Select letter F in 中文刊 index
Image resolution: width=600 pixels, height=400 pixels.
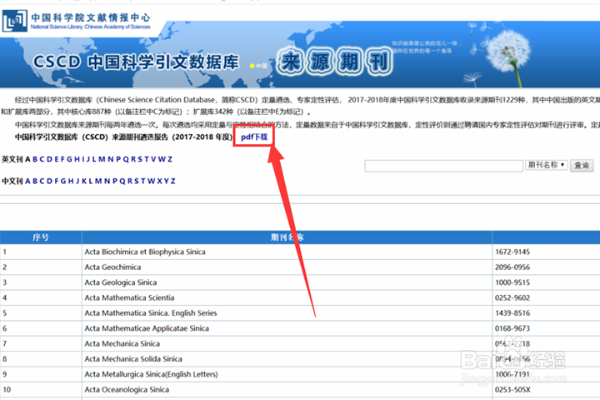click(57, 181)
